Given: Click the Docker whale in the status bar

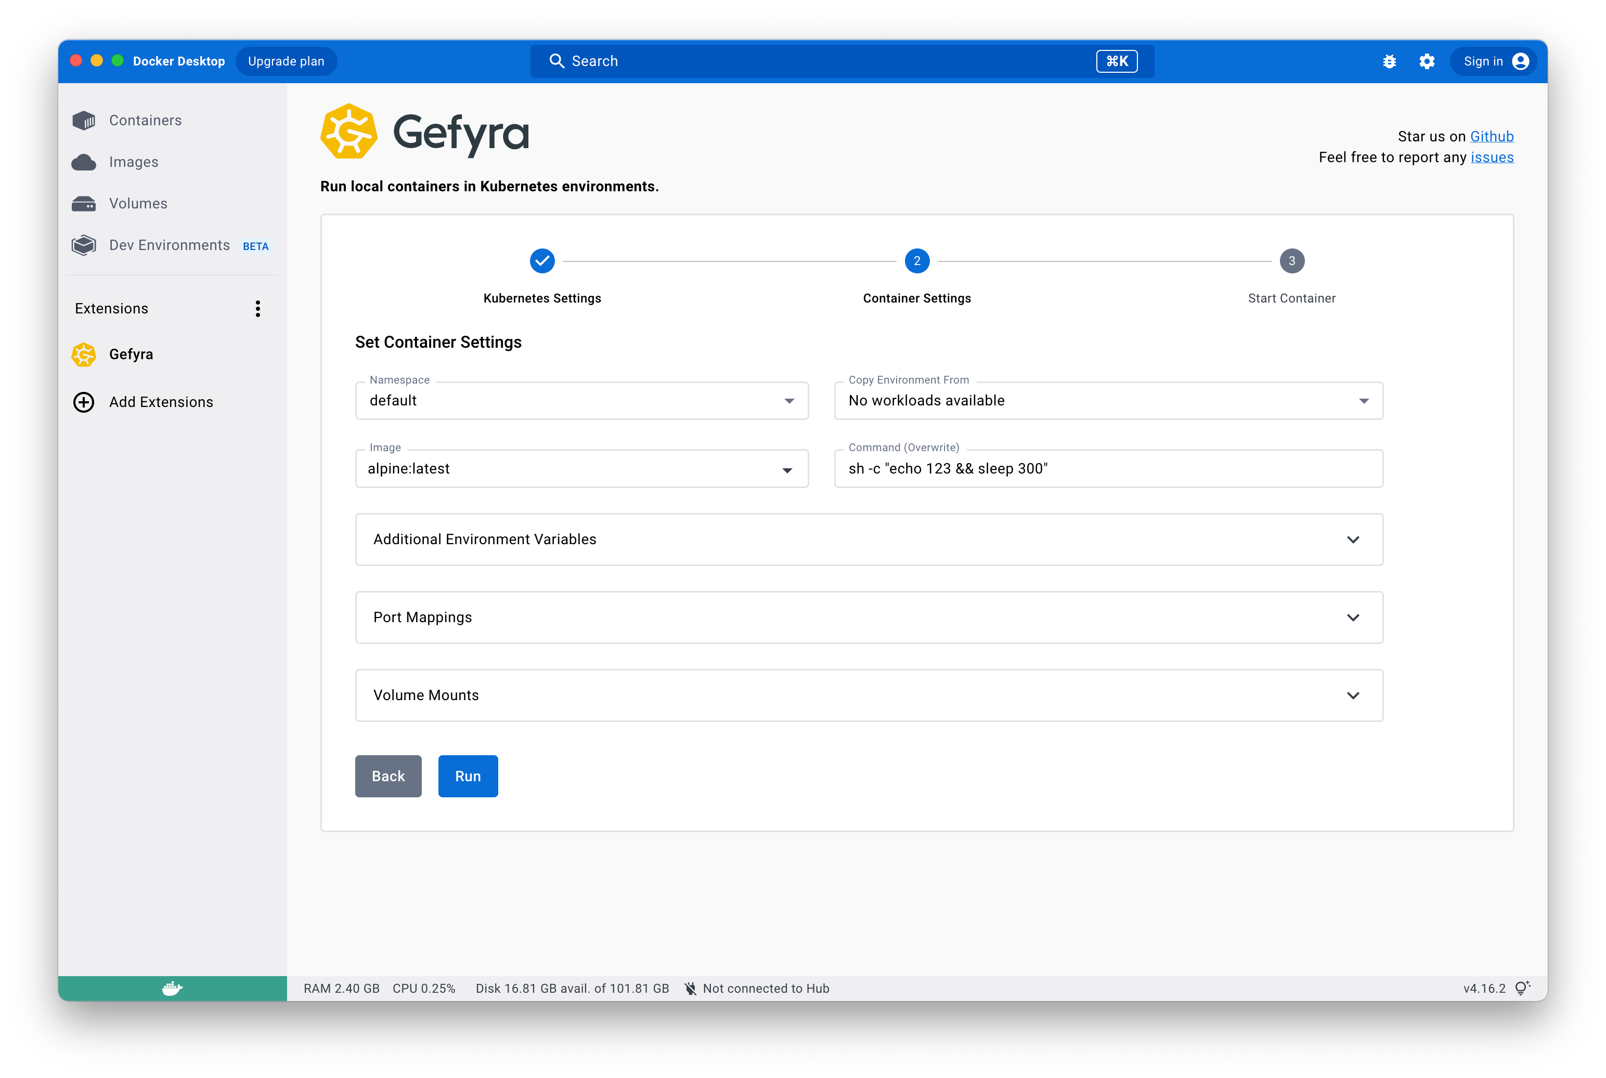Looking at the screenshot, I should (x=172, y=988).
